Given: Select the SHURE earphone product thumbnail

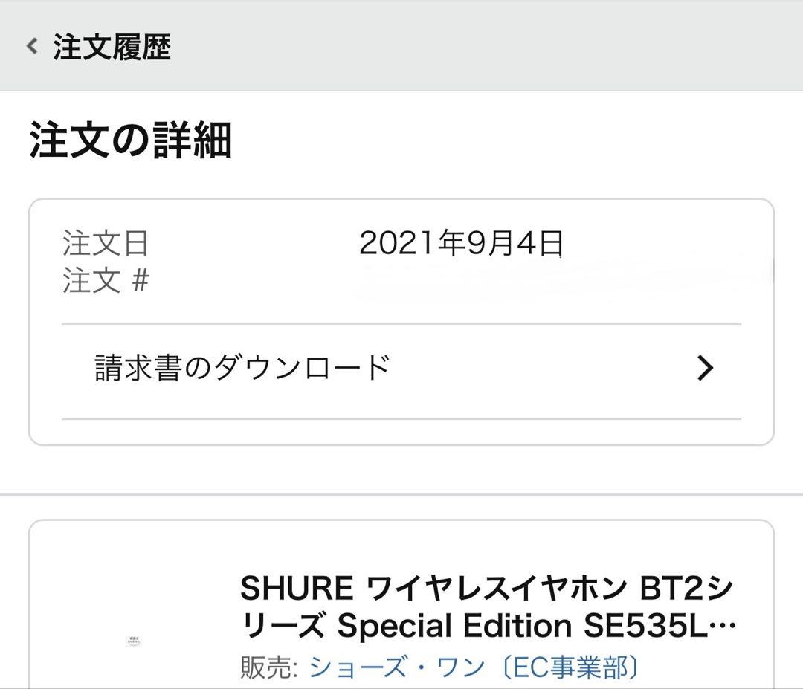Looking at the screenshot, I should pos(132,641).
